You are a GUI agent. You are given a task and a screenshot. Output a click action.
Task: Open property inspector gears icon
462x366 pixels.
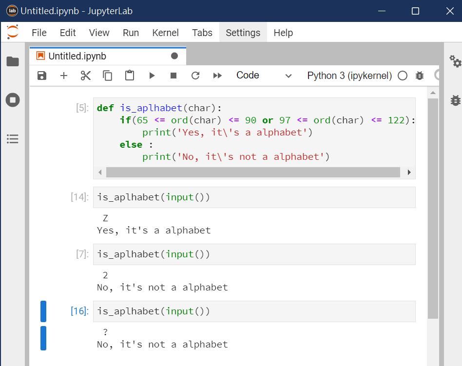(455, 61)
